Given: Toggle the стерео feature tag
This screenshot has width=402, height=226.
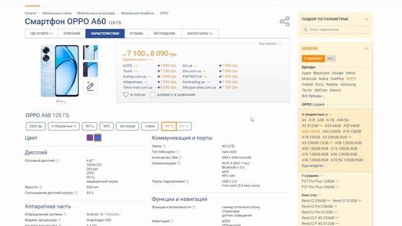Looking at the screenshot, I should (150, 126).
